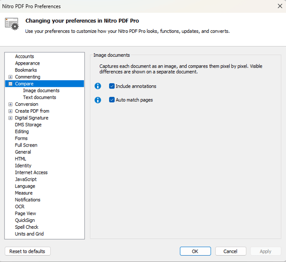Select Conversion category label

pyautogui.click(x=26, y=104)
